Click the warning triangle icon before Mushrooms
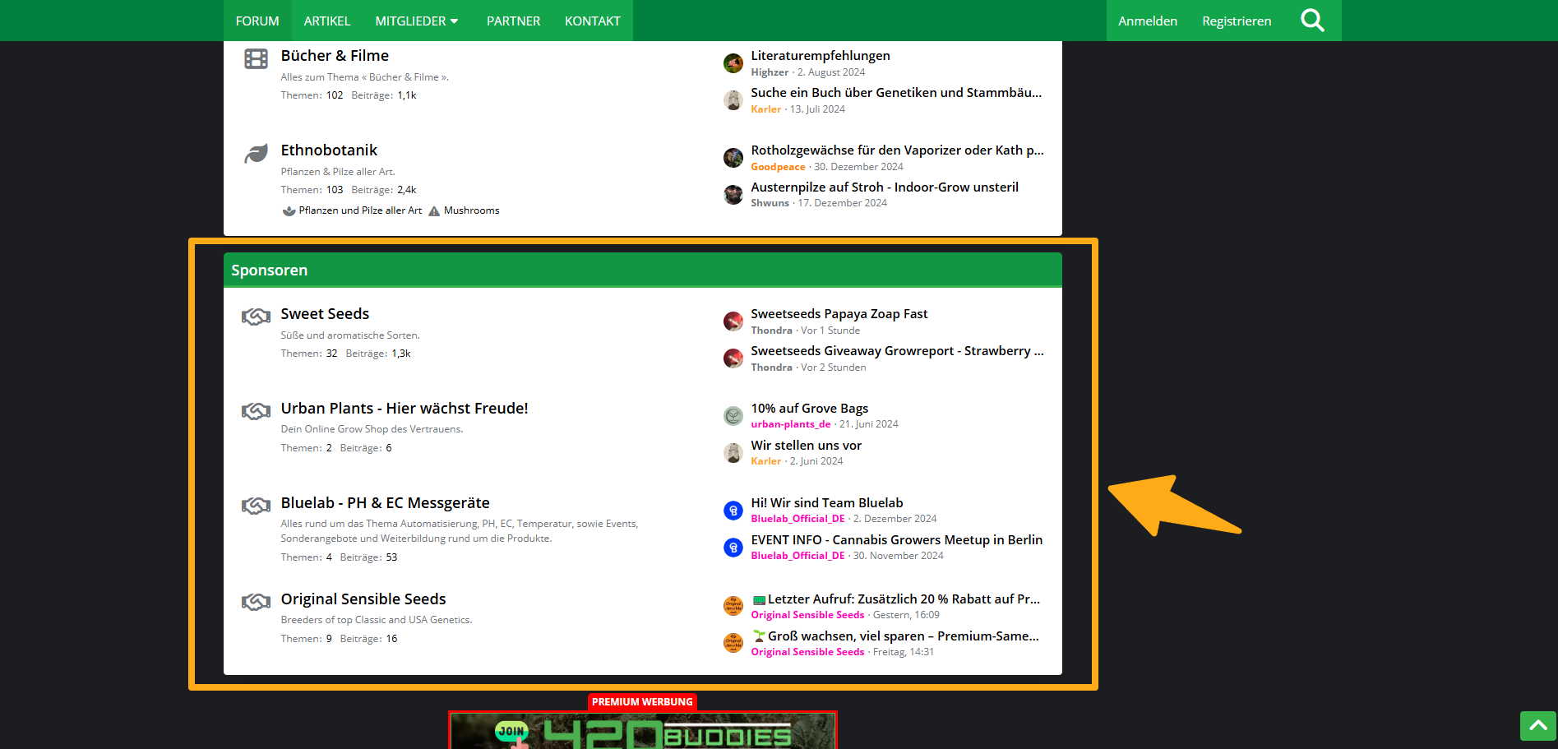1558x749 pixels. [x=434, y=210]
